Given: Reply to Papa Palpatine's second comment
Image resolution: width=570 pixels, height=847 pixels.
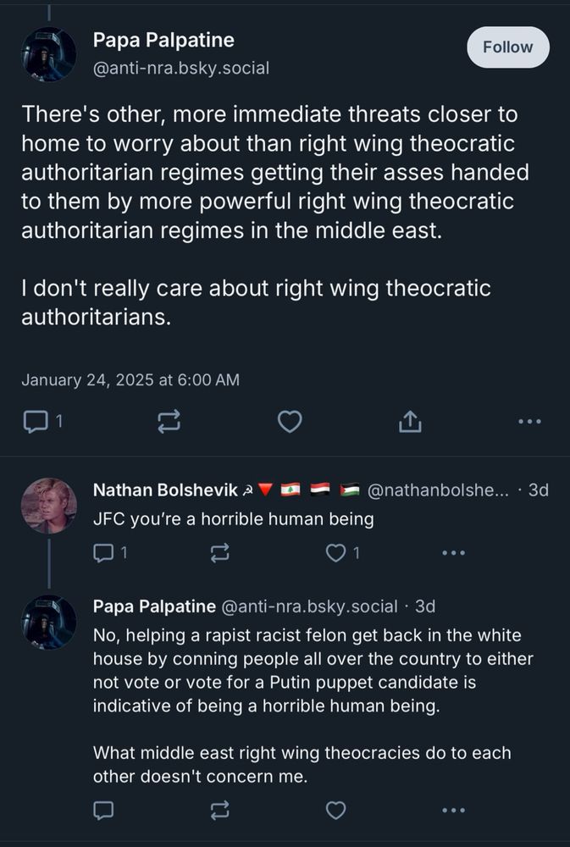Looking at the screenshot, I should tap(102, 810).
